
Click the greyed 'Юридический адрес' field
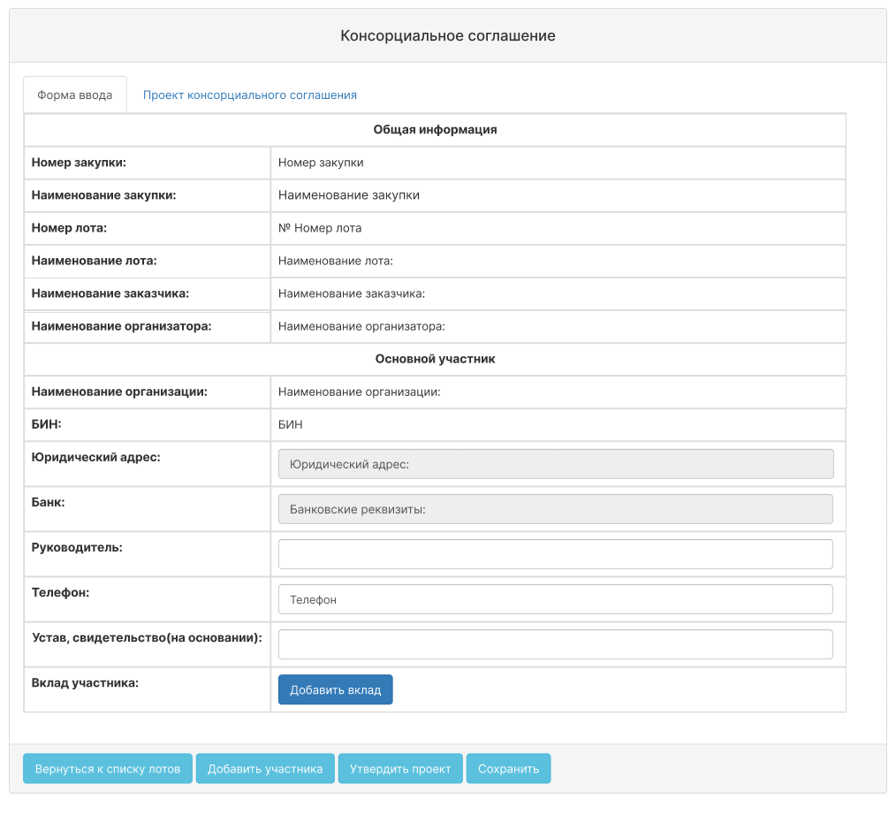click(x=555, y=464)
